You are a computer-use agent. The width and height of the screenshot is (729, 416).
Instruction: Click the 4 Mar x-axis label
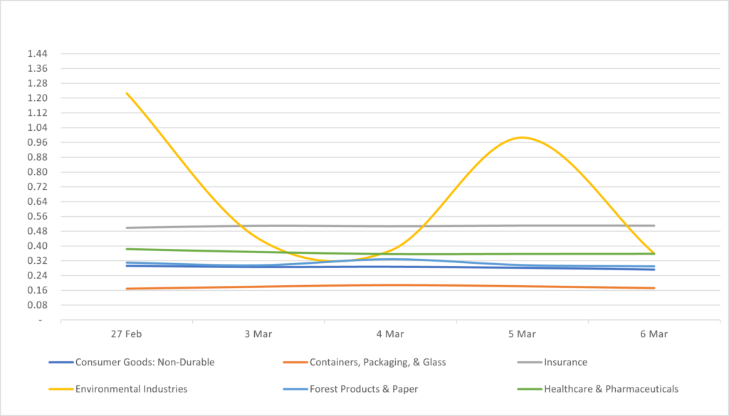(390, 334)
